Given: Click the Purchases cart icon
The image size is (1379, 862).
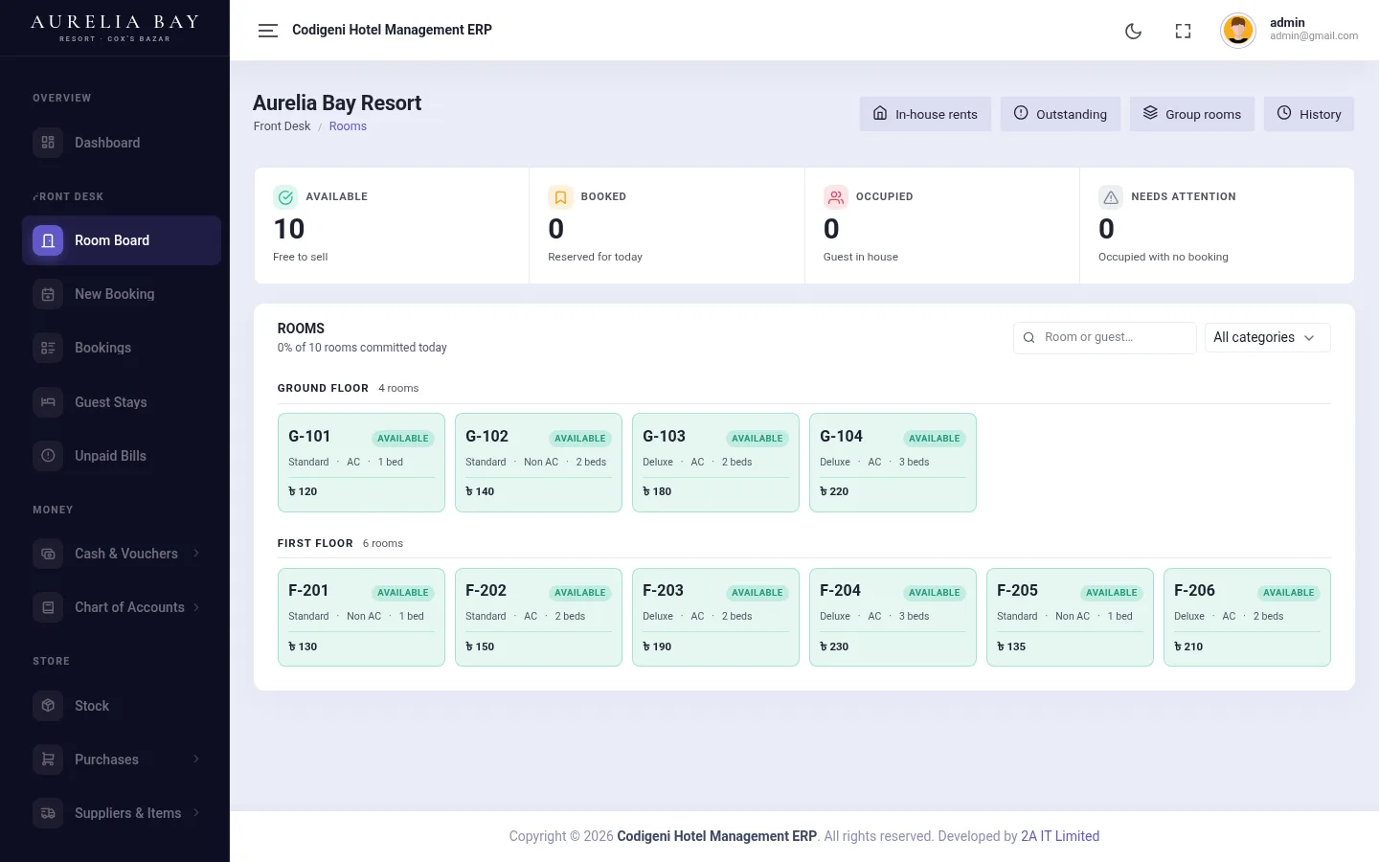Looking at the screenshot, I should [x=48, y=760].
